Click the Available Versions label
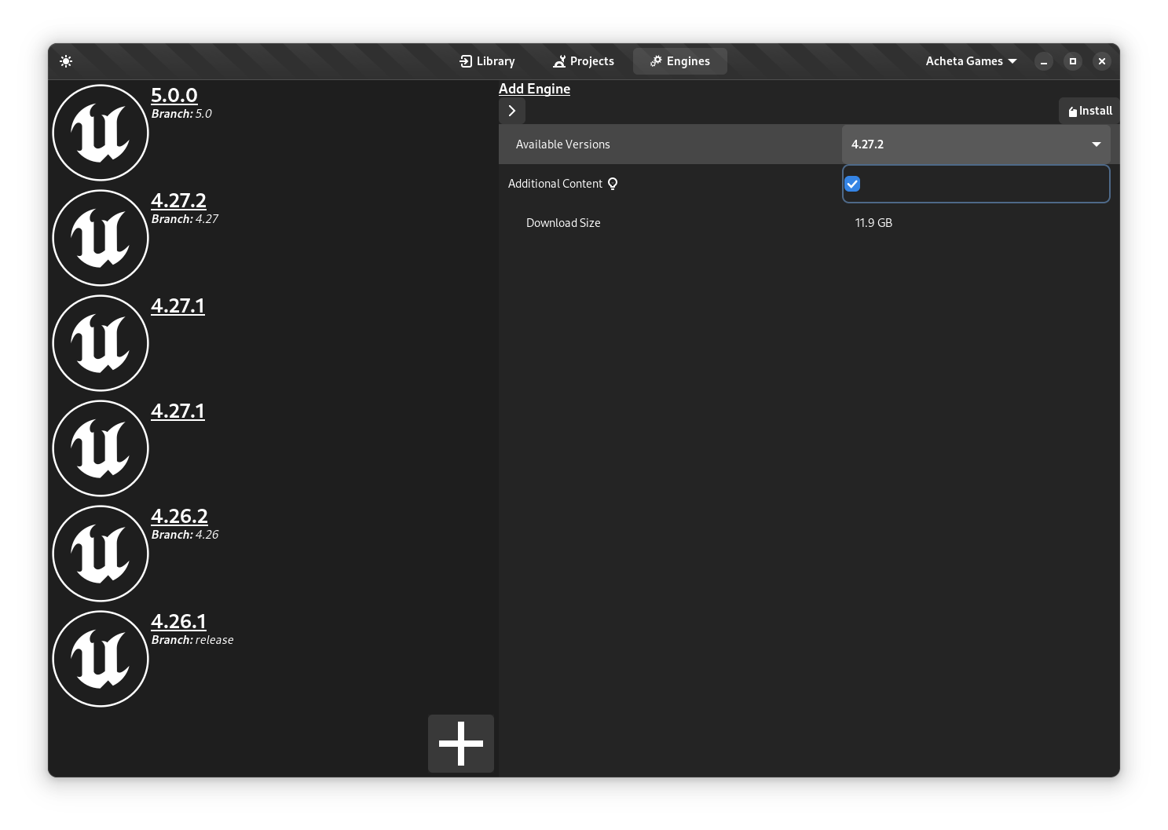This screenshot has height=830, width=1168. click(562, 144)
